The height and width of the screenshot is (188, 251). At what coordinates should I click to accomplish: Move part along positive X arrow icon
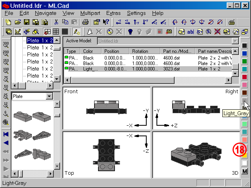[127, 22]
